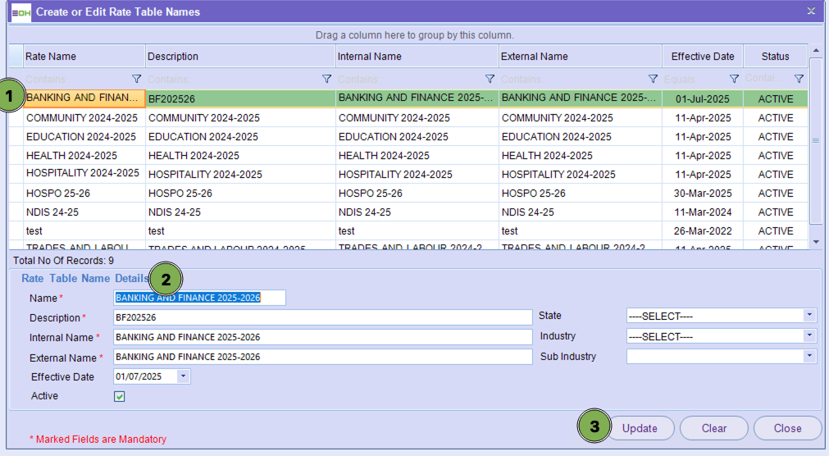Click the Update button

pyautogui.click(x=640, y=428)
